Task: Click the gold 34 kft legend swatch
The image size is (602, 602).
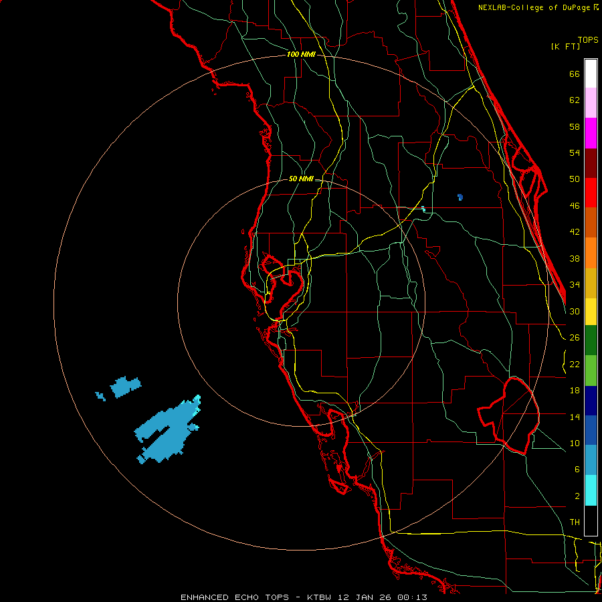Action: tap(591, 283)
